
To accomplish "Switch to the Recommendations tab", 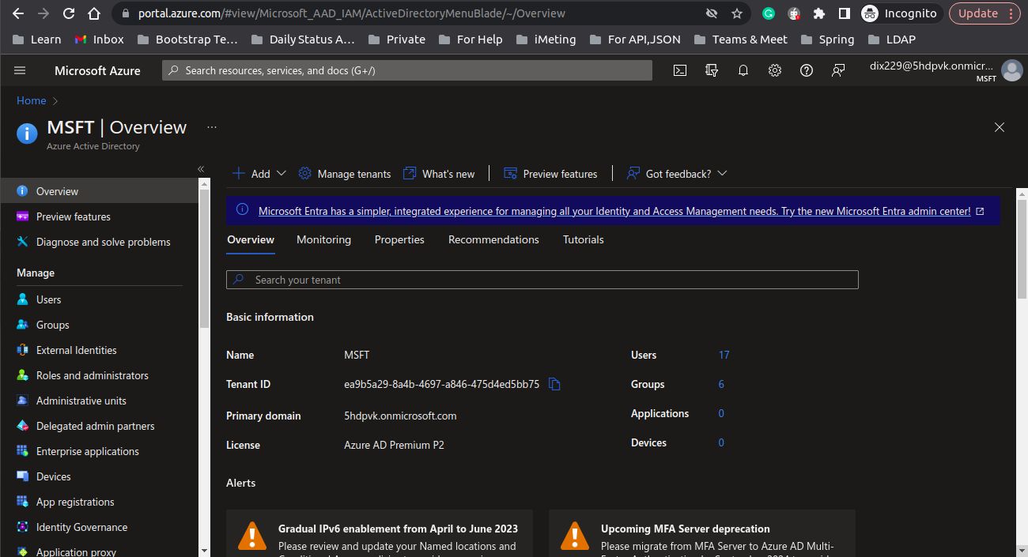I will [x=493, y=239].
